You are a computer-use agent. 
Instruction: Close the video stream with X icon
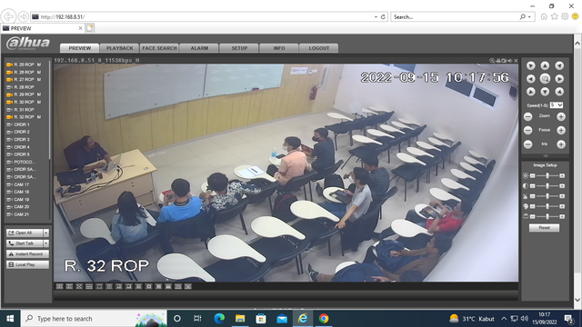516,61
